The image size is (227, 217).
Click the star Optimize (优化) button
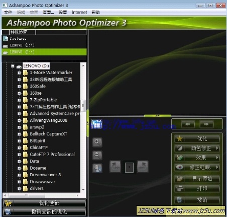(x=197, y=139)
